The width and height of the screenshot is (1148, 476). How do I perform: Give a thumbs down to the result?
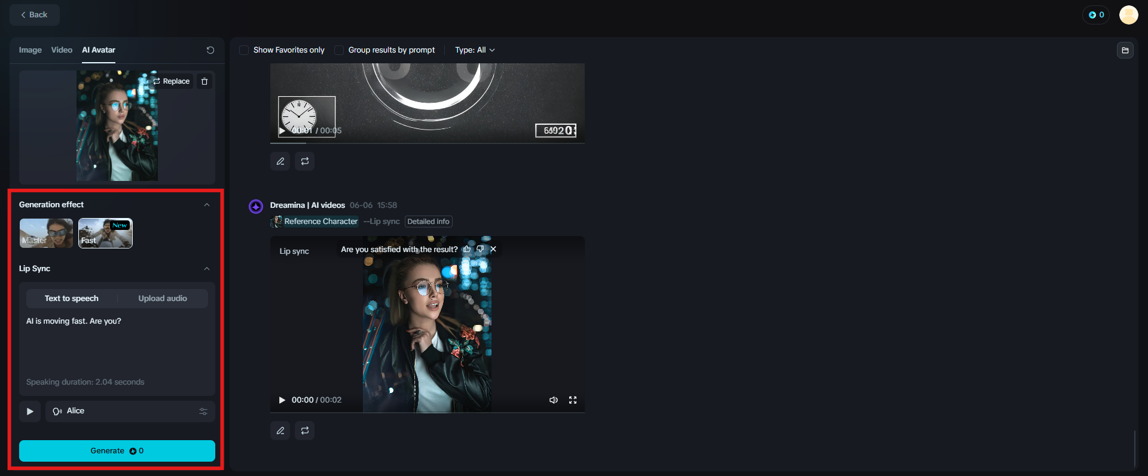click(480, 249)
